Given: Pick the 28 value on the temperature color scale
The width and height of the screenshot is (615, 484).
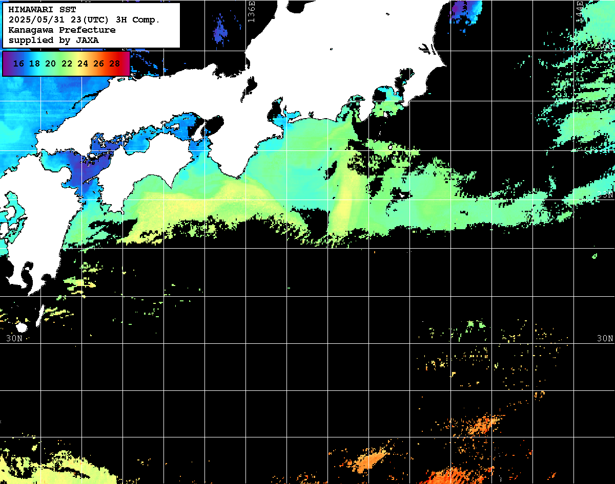Looking at the screenshot, I should click(115, 64).
